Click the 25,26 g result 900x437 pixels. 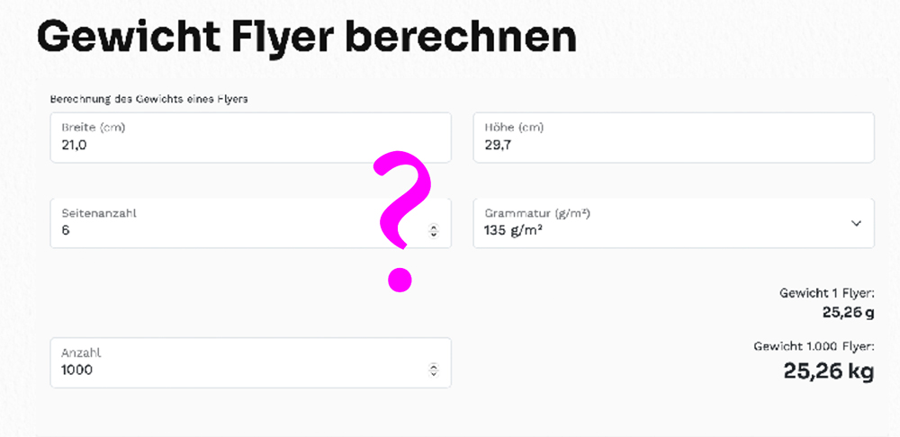pos(848,311)
